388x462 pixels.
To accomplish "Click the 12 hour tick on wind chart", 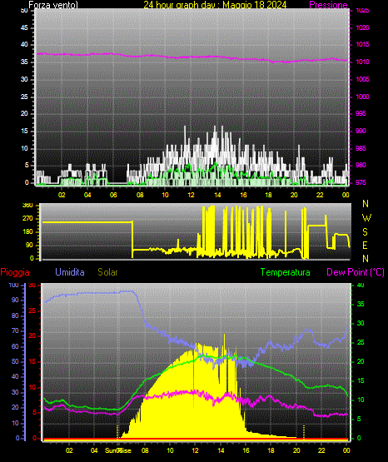I will coord(192,195).
